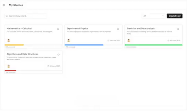Click the search magnifier icon
Image resolution: width=187 pixels, height=111 pixels.
coord(7,16)
